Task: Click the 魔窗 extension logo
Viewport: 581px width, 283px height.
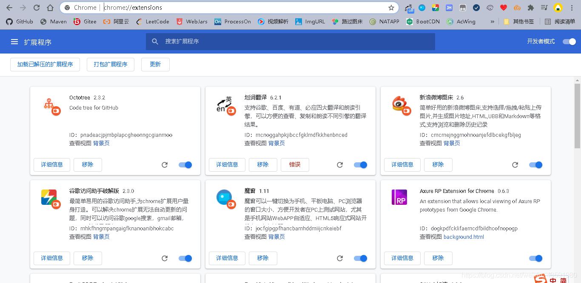Action: pos(225,199)
